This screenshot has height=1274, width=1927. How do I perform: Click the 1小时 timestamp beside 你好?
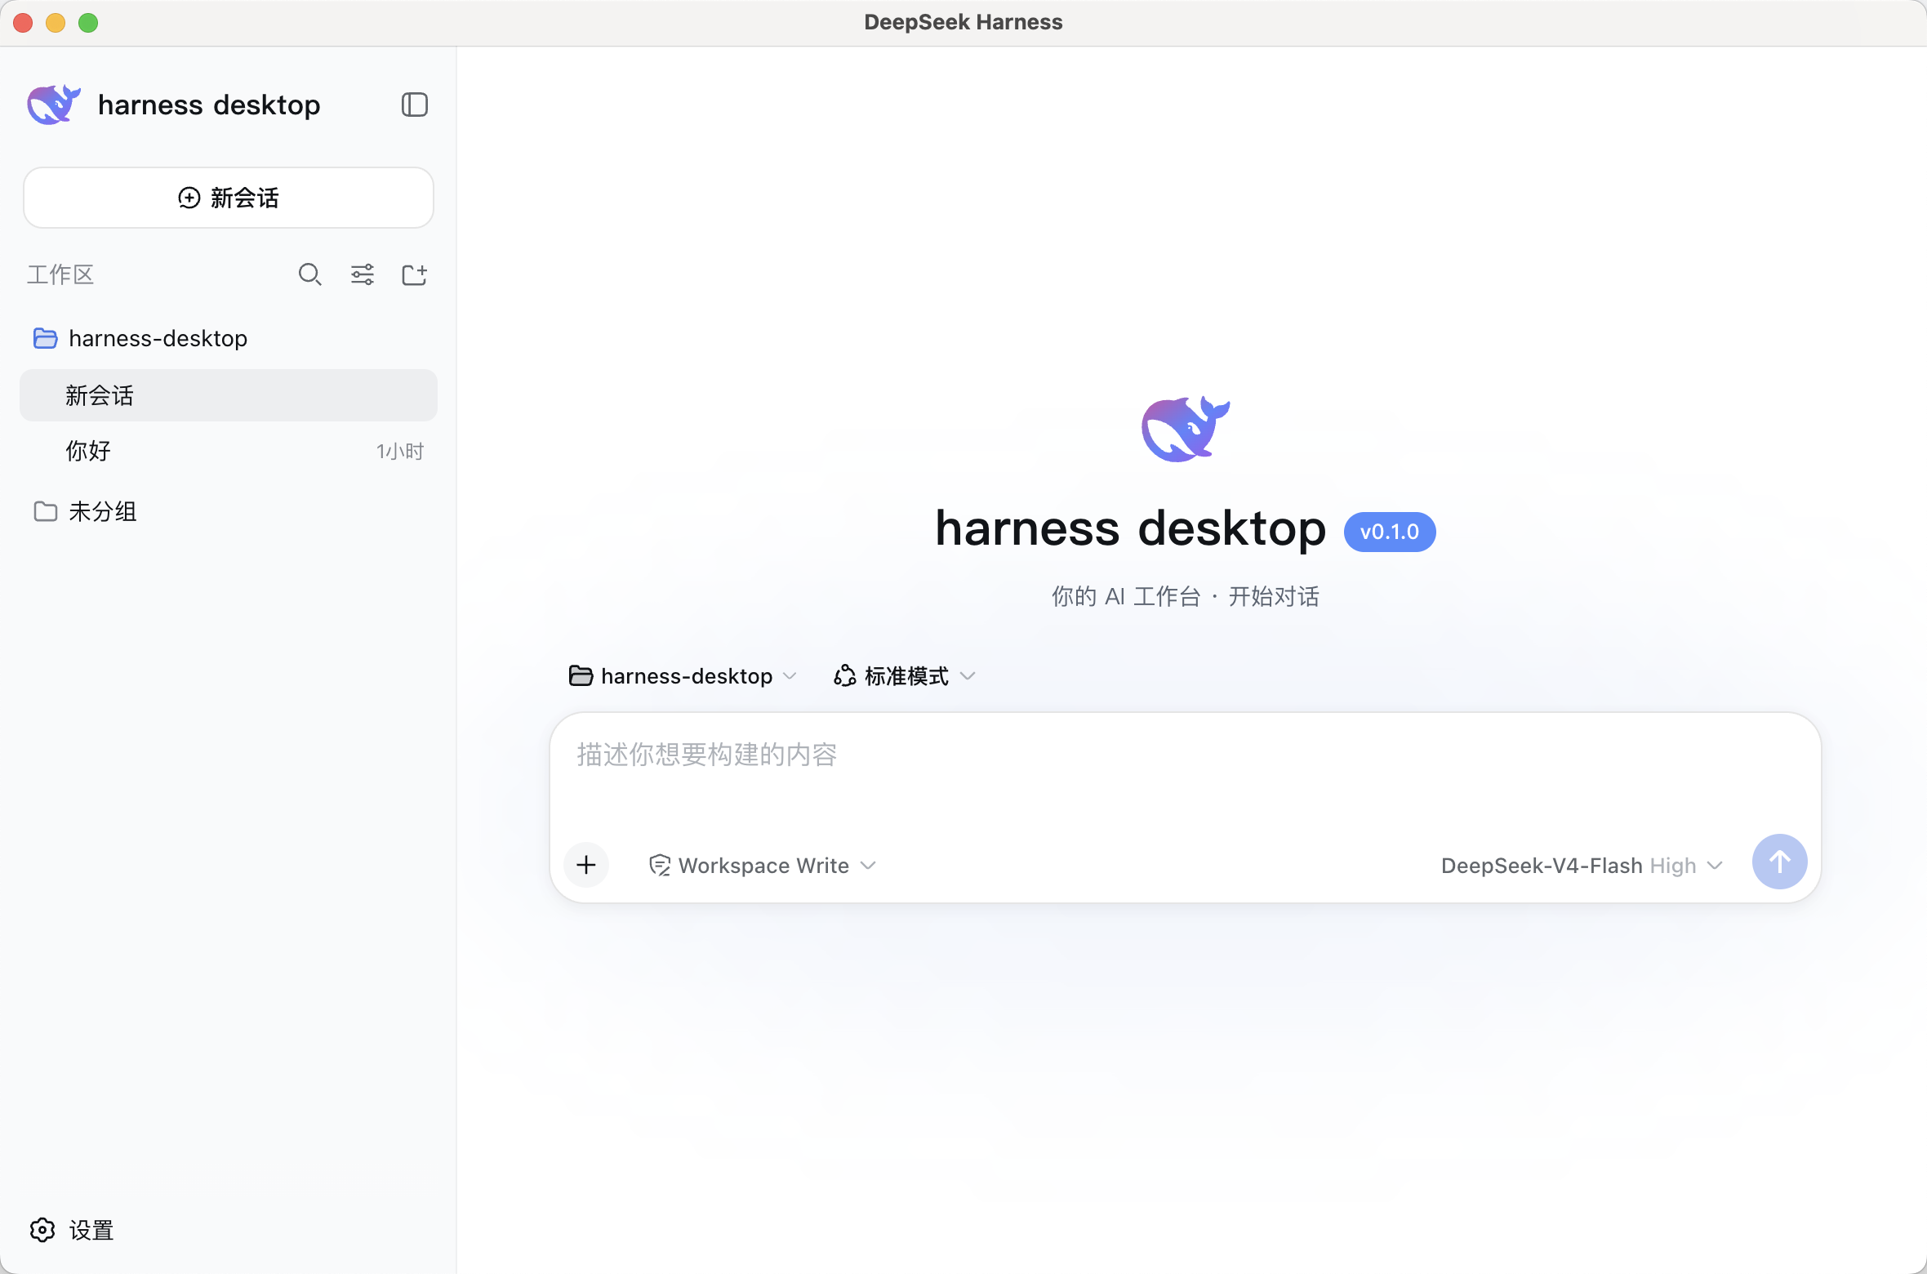click(400, 452)
